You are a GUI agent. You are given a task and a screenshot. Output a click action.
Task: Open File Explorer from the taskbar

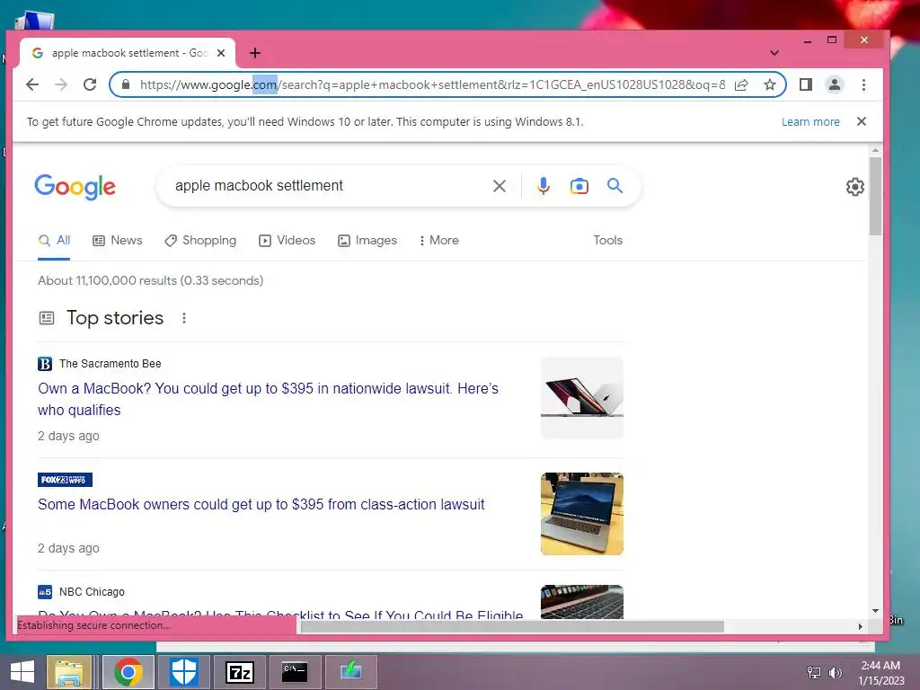point(69,672)
